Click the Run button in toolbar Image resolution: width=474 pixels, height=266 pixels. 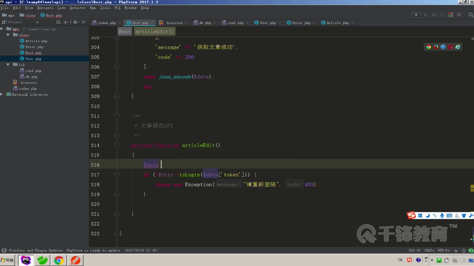[x=425, y=15]
